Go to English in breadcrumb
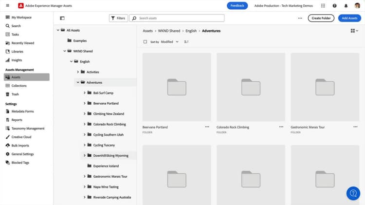This screenshot has width=365, height=205. [191, 31]
